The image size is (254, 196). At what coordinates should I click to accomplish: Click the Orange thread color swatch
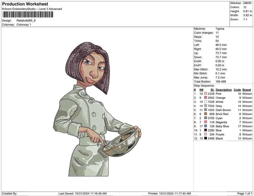coord(206,97)
